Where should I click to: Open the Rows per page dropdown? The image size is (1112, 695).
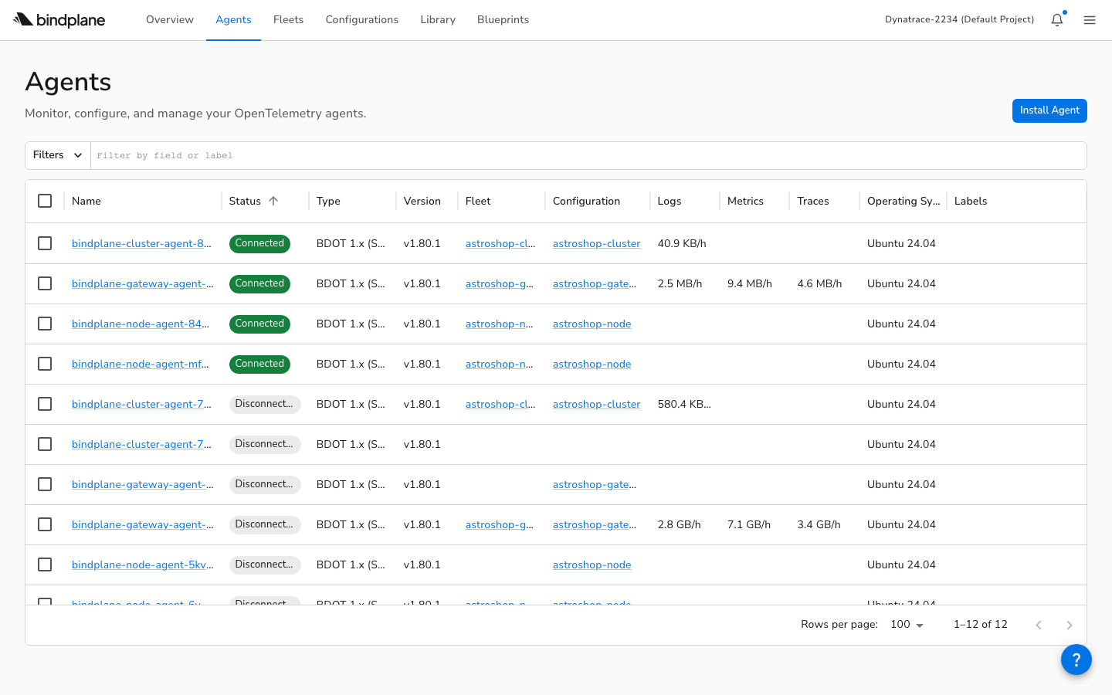pyautogui.click(x=906, y=624)
